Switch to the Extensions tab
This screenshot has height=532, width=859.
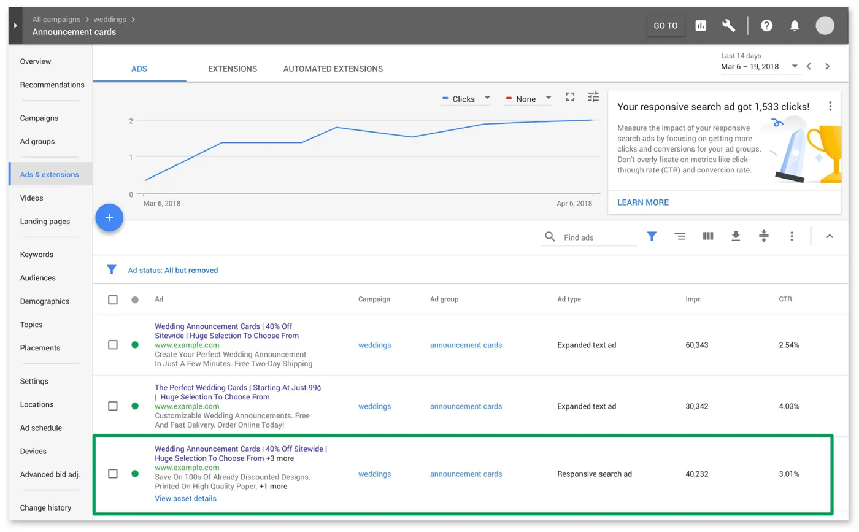233,69
